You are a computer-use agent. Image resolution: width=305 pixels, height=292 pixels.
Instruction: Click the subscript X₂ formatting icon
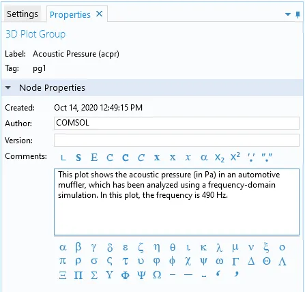pyautogui.click(x=220, y=158)
